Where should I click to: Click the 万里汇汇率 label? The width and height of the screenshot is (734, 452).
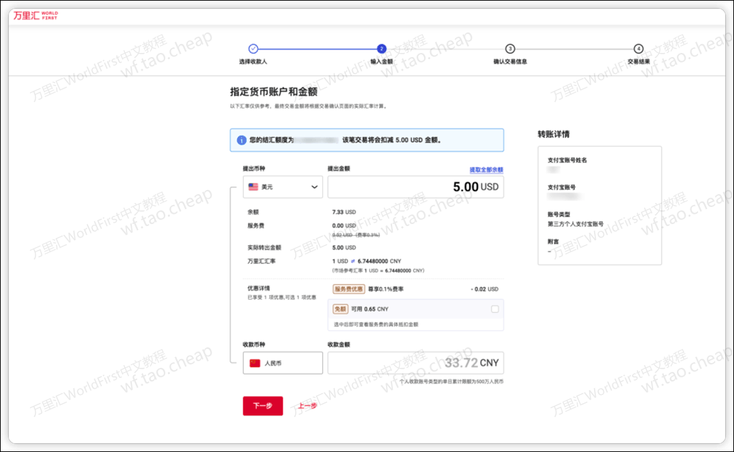[261, 261]
